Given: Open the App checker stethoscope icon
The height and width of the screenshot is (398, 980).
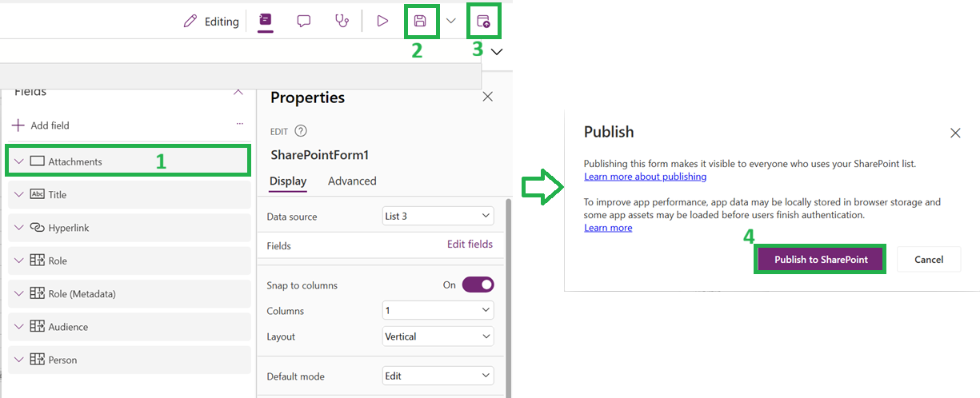Looking at the screenshot, I should (342, 22).
